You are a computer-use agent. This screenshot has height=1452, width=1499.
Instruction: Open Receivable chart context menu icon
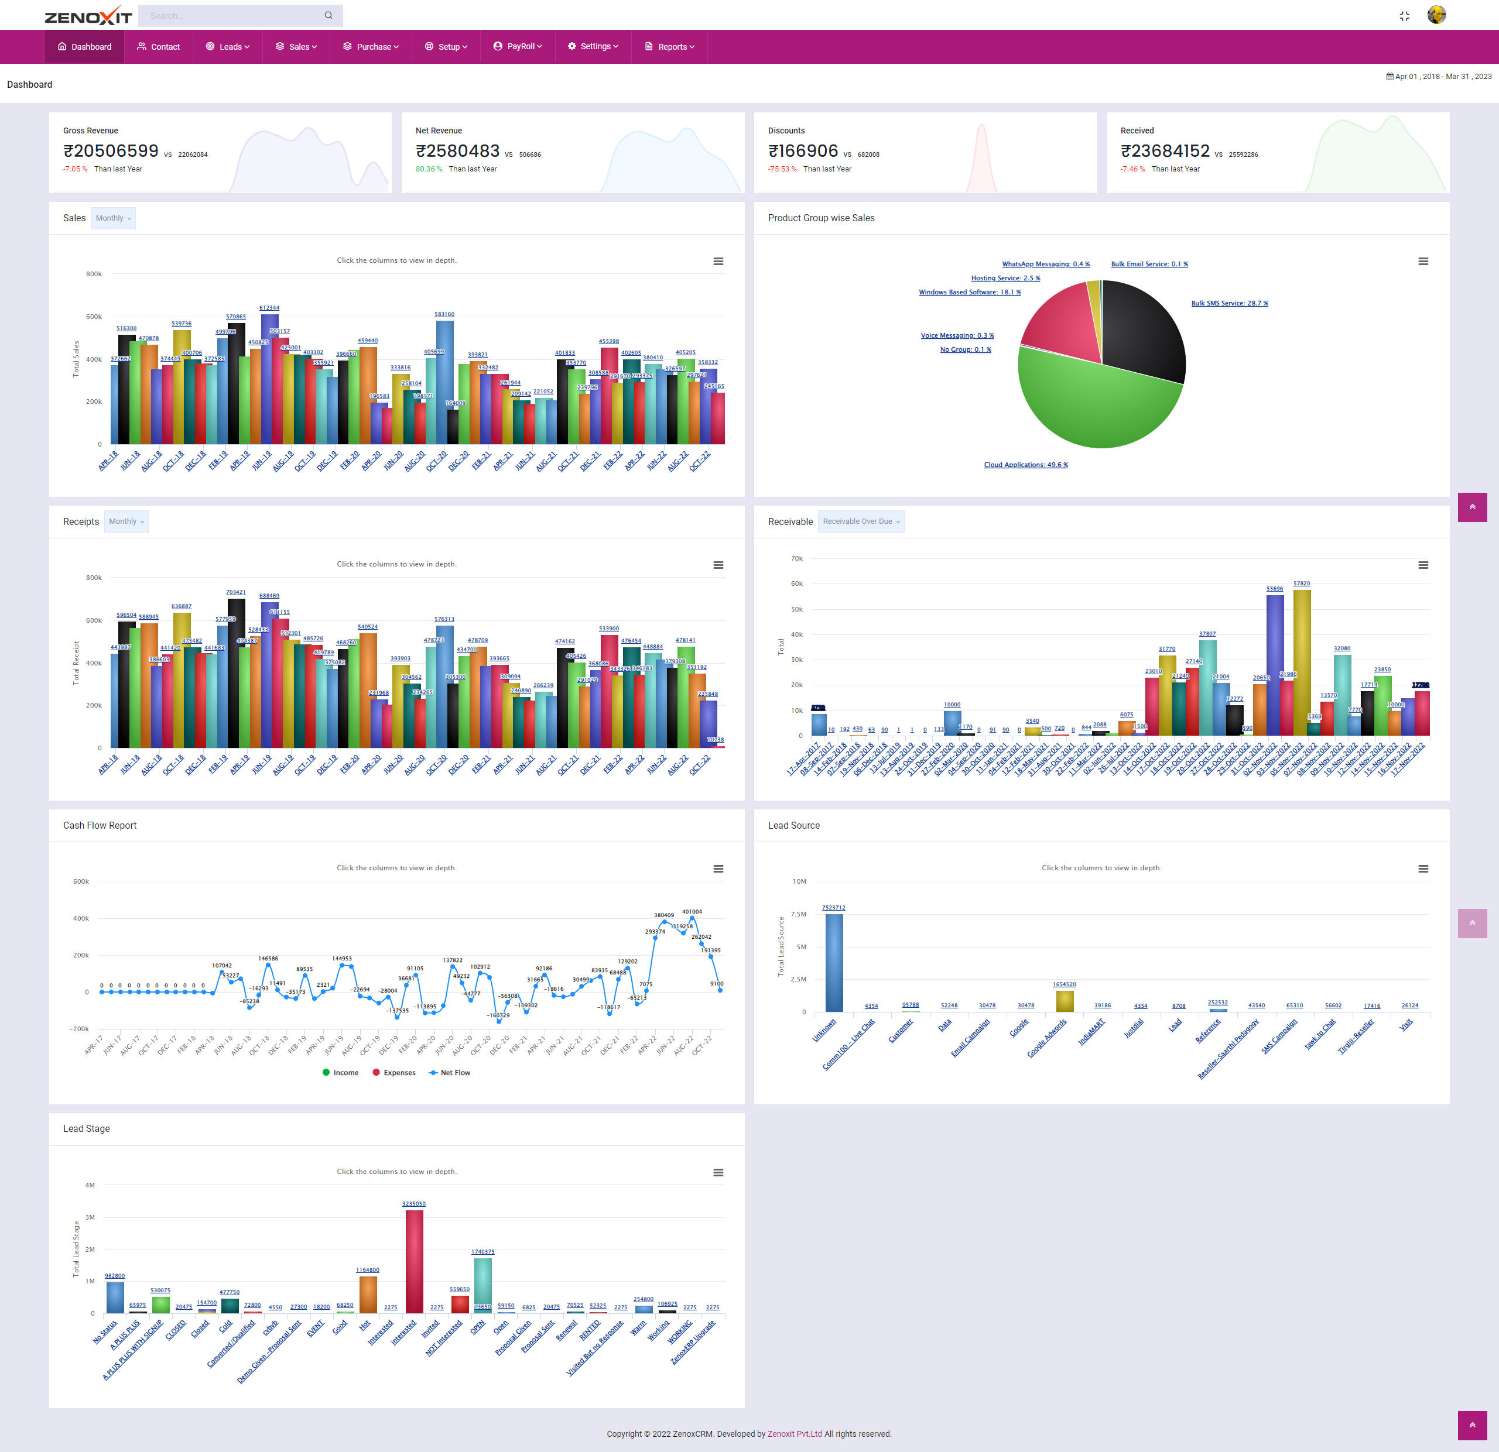click(x=1422, y=565)
